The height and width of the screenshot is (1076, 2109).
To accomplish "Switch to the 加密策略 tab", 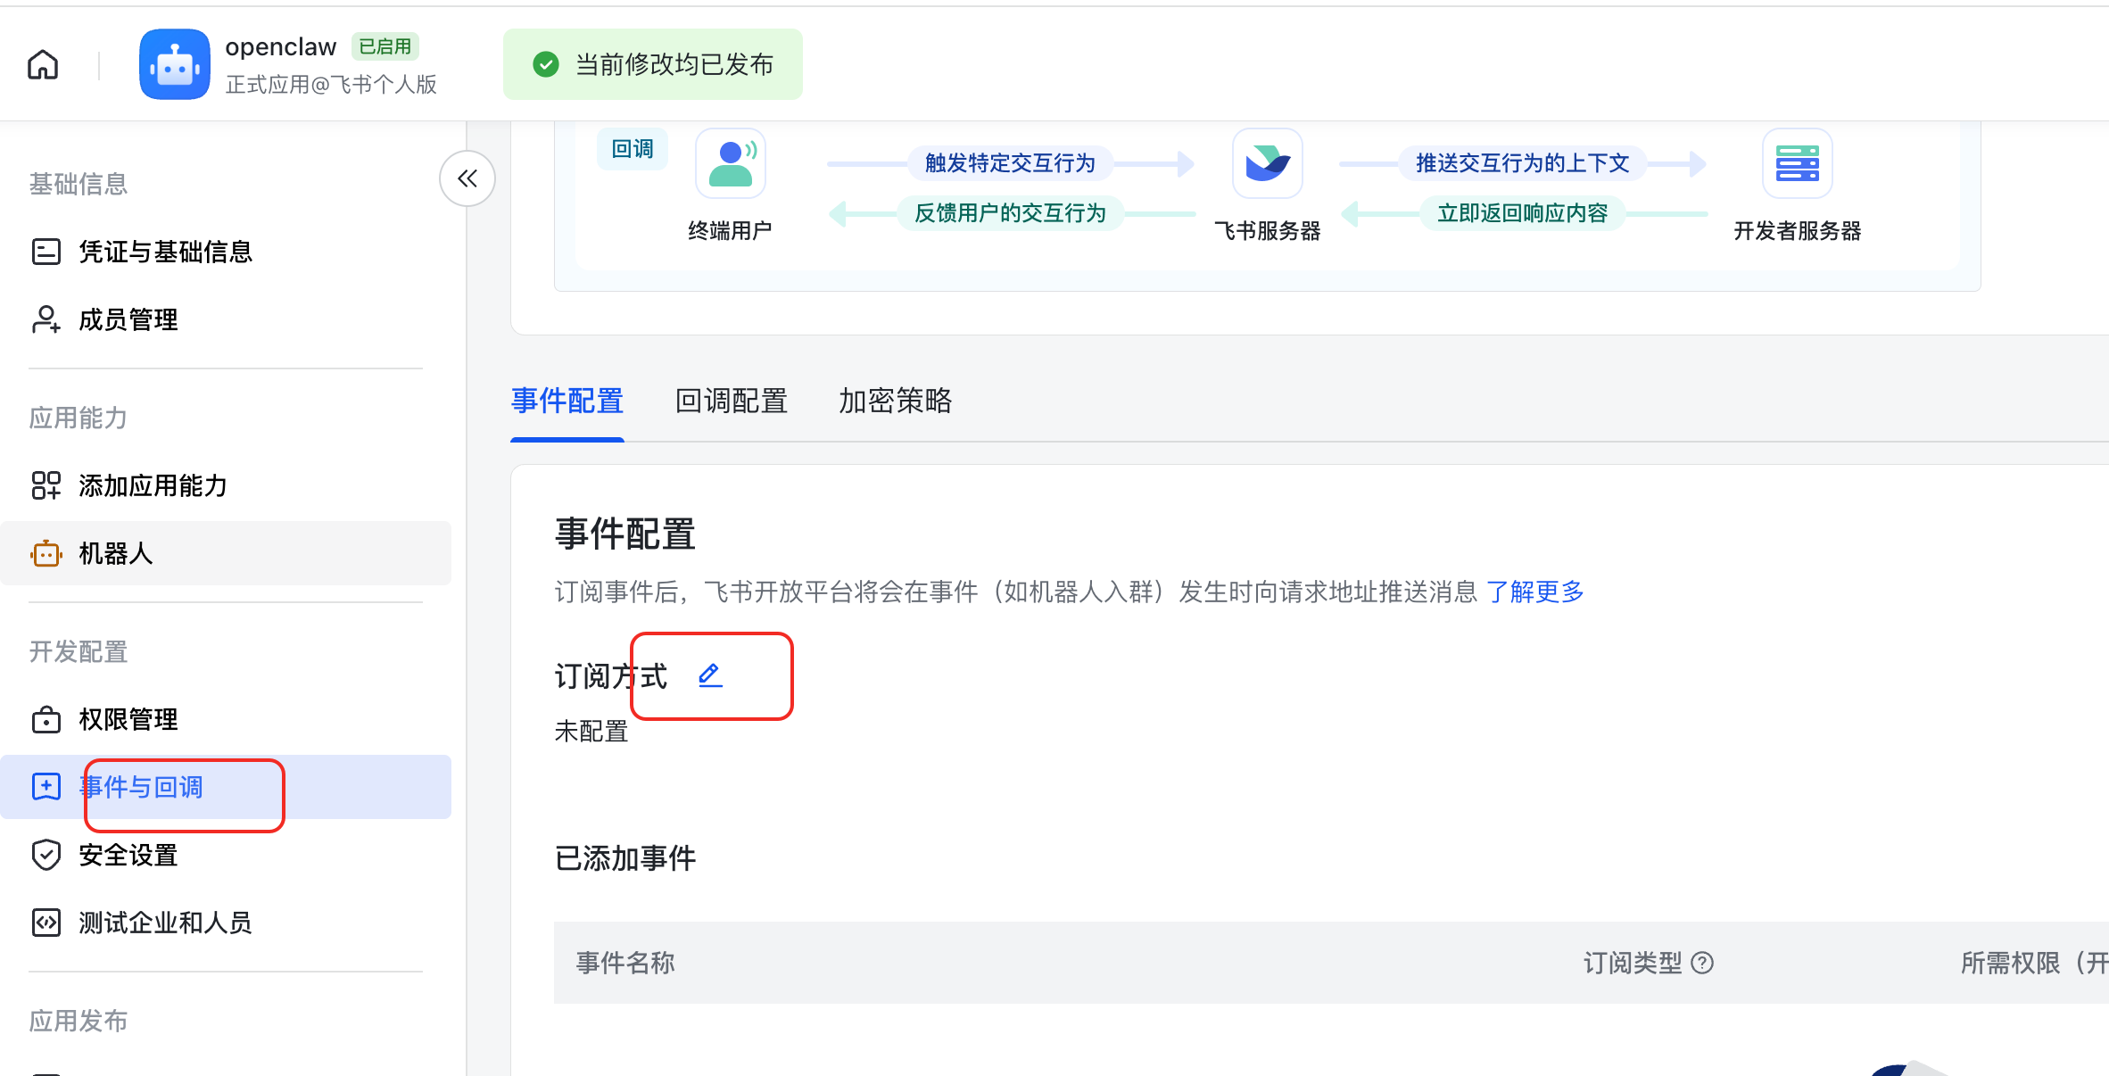I will click(895, 401).
